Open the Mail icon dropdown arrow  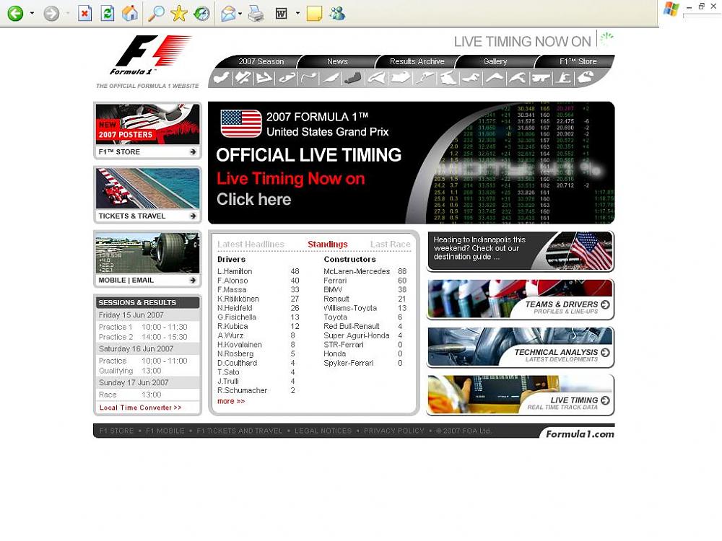240,13
